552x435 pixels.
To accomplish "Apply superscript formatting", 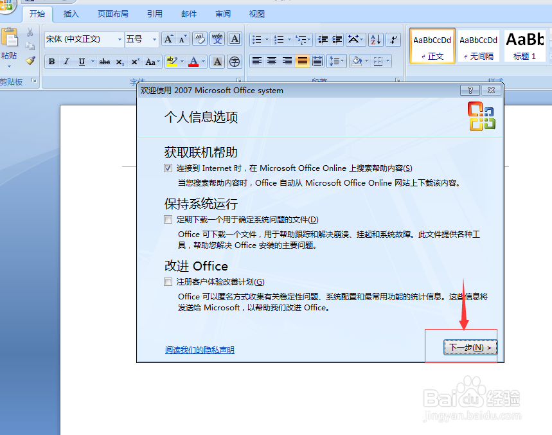I will click(x=135, y=62).
